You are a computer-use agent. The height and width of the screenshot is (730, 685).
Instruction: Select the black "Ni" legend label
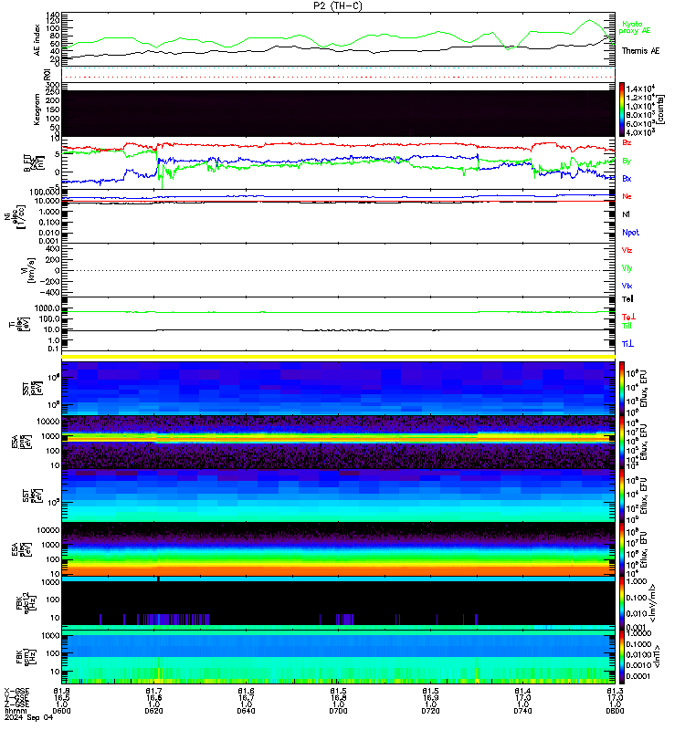(x=626, y=214)
